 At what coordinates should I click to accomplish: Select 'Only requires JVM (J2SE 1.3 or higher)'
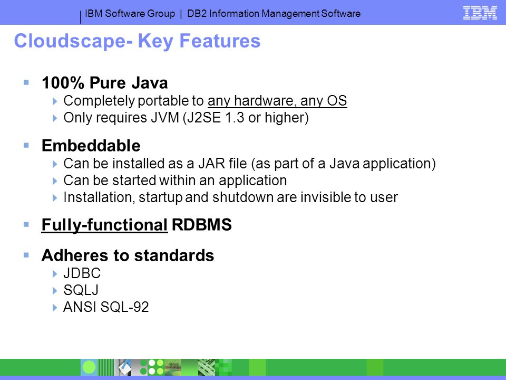186,118
